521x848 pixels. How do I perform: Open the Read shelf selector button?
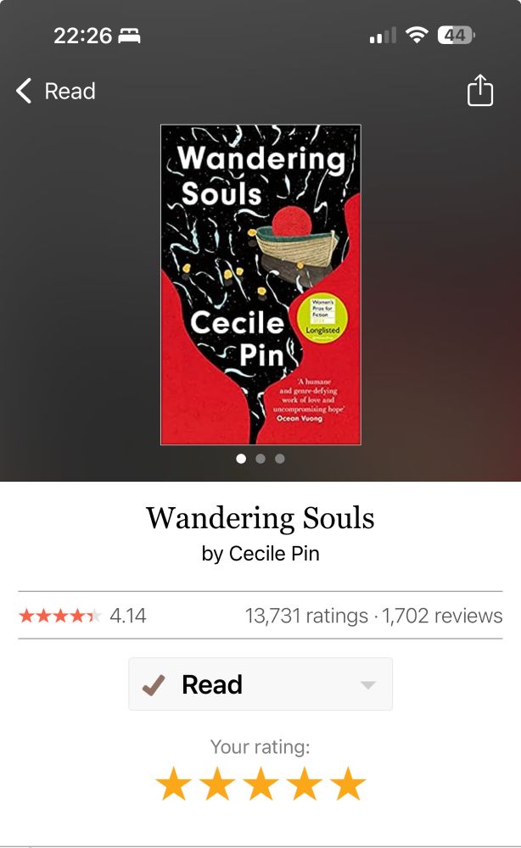(260, 684)
